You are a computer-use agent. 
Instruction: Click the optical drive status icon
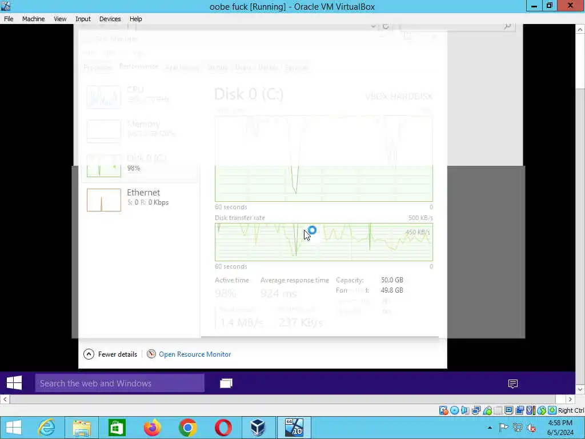(x=454, y=410)
